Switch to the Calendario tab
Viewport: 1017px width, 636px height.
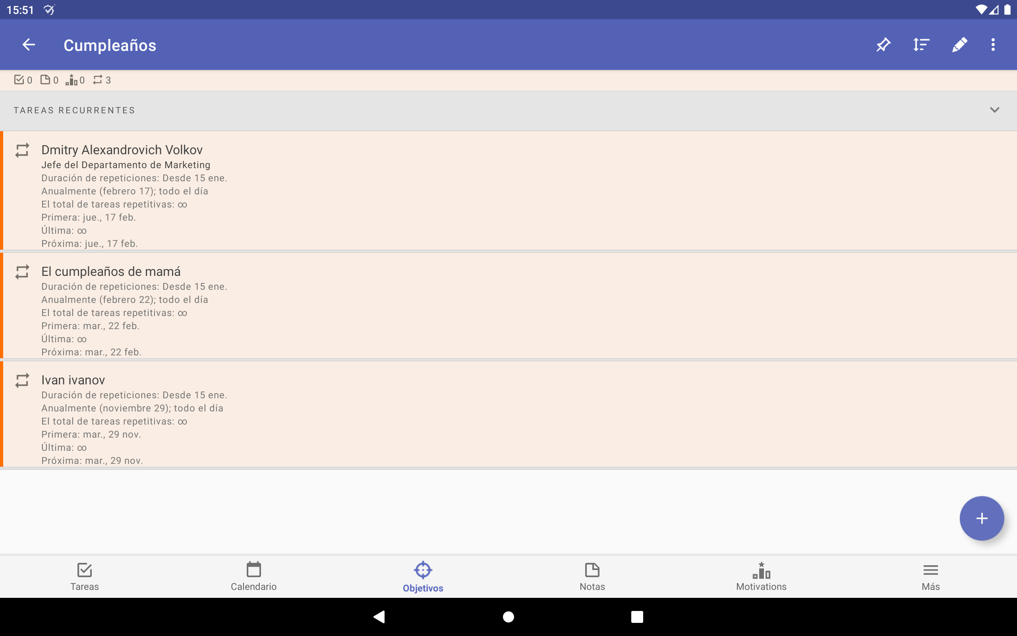(x=254, y=577)
